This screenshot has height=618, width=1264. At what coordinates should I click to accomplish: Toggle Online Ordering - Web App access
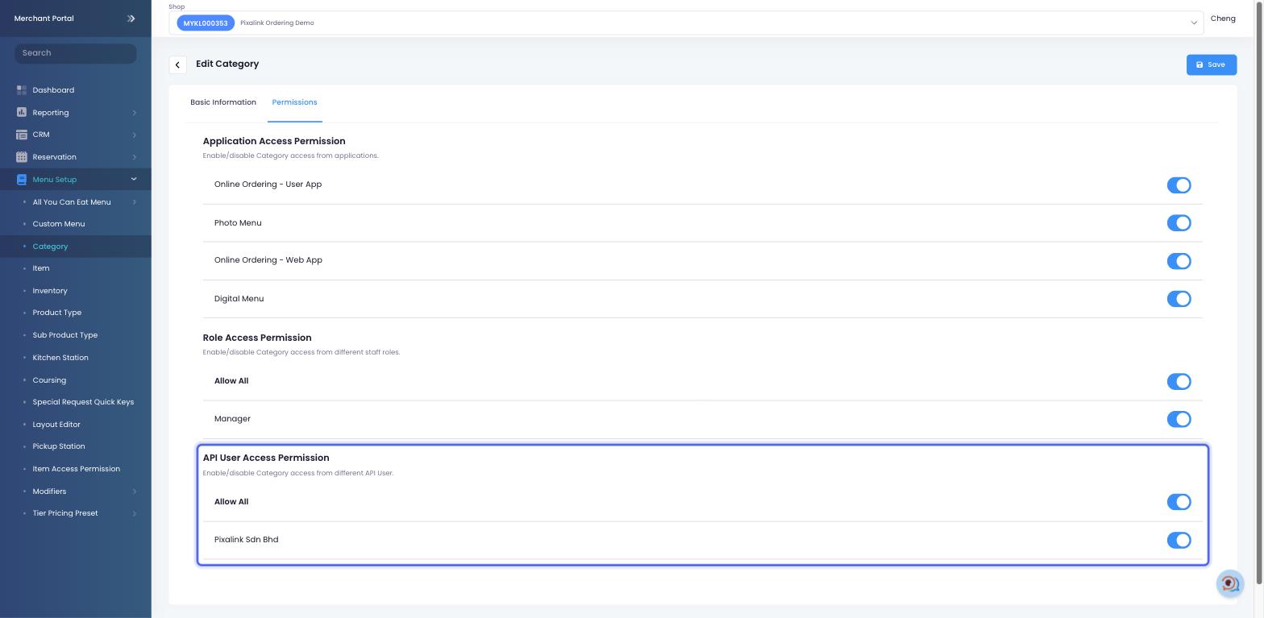(1179, 261)
